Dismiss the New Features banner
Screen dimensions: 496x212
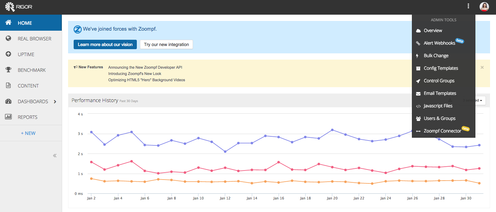tap(482, 67)
